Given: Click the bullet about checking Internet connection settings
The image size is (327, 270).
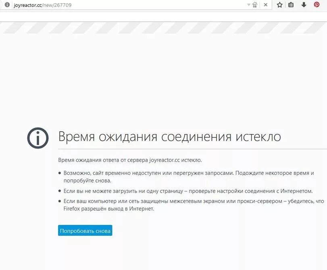Looking at the screenshot, I should click(188, 191).
